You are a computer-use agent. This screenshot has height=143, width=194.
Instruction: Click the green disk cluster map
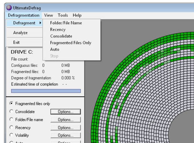tap(142, 87)
